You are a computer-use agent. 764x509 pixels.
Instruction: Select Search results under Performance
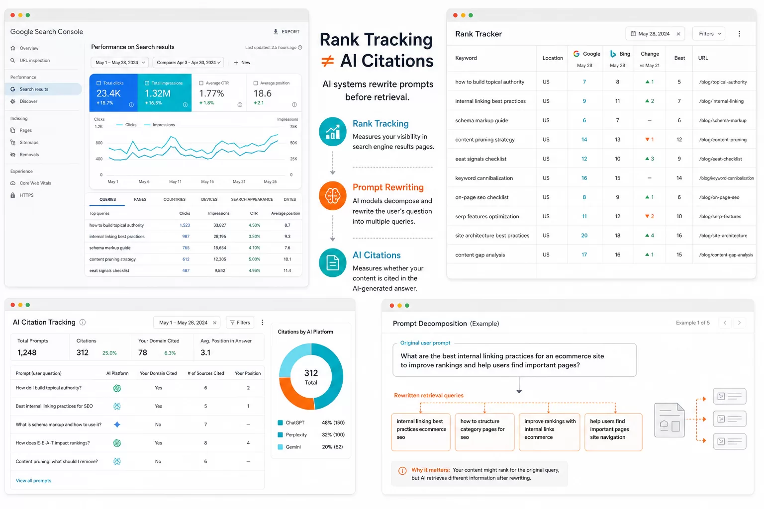44,89
